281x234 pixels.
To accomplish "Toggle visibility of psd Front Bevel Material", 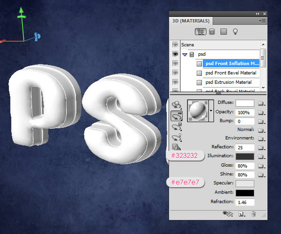I will (175, 73).
